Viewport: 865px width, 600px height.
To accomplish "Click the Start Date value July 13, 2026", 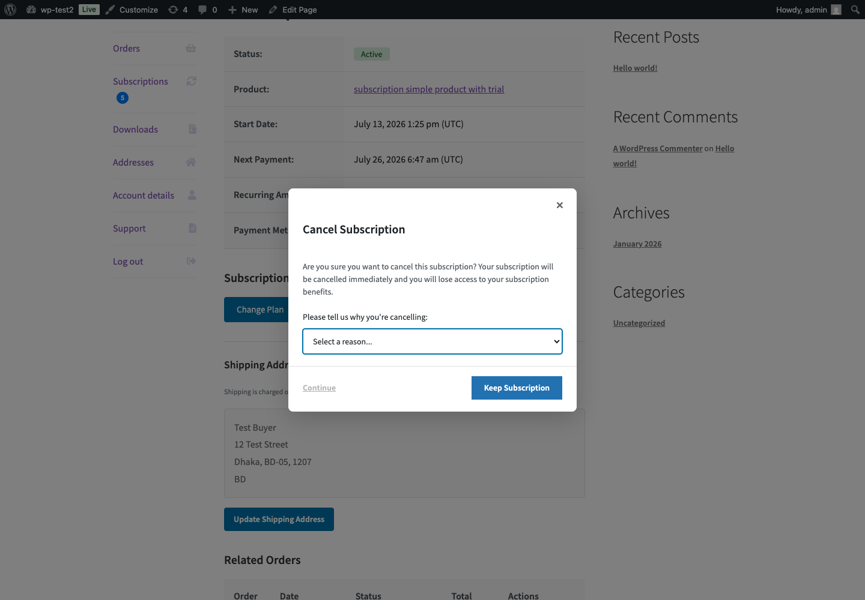I will [408, 124].
